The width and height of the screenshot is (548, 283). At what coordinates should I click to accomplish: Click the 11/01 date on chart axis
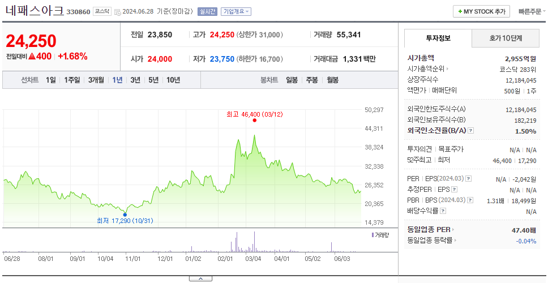click(x=132, y=259)
